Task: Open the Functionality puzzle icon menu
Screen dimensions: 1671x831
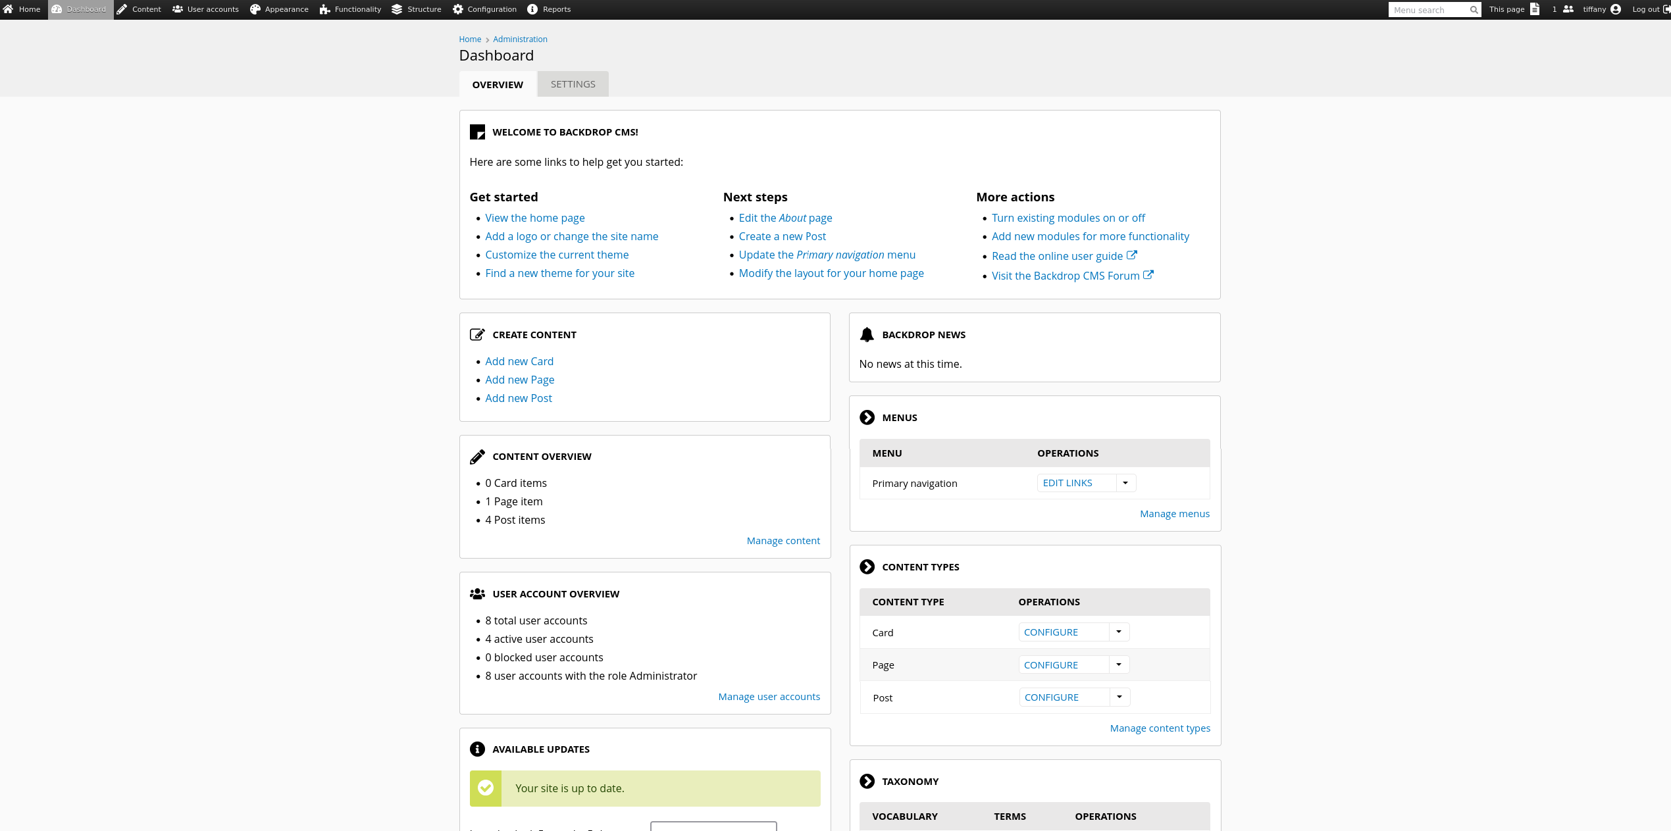Action: coord(325,9)
